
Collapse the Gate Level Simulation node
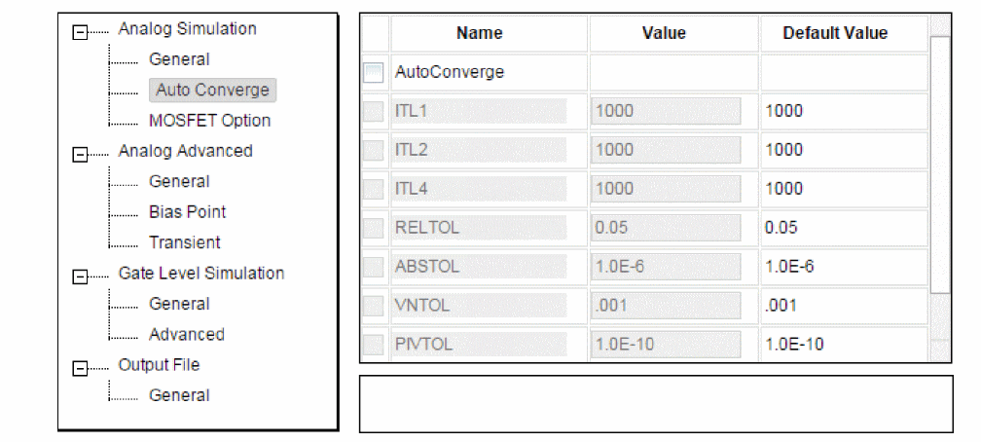pyautogui.click(x=79, y=277)
